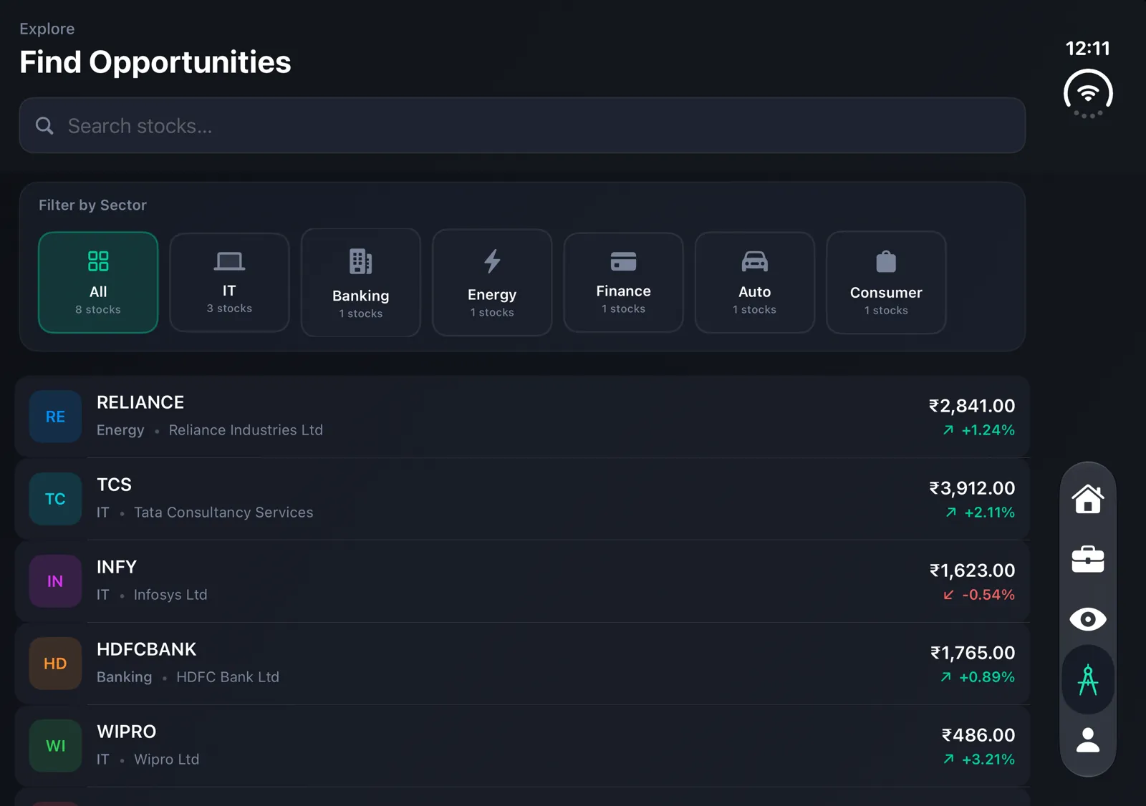Image resolution: width=1146 pixels, height=806 pixels.
Task: Filter stocks by Consumer sector
Action: coord(886,283)
